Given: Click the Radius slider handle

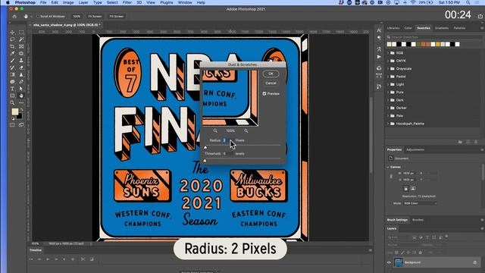Looking at the screenshot, I should click(205, 147).
